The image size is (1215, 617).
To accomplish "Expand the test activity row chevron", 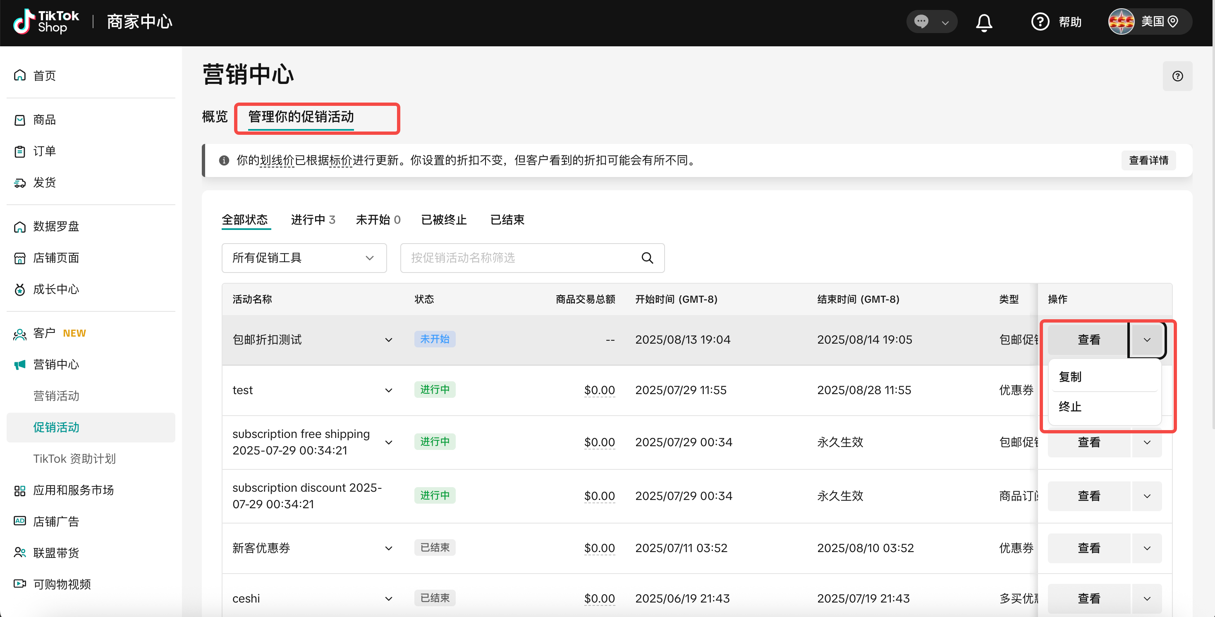I will point(389,390).
